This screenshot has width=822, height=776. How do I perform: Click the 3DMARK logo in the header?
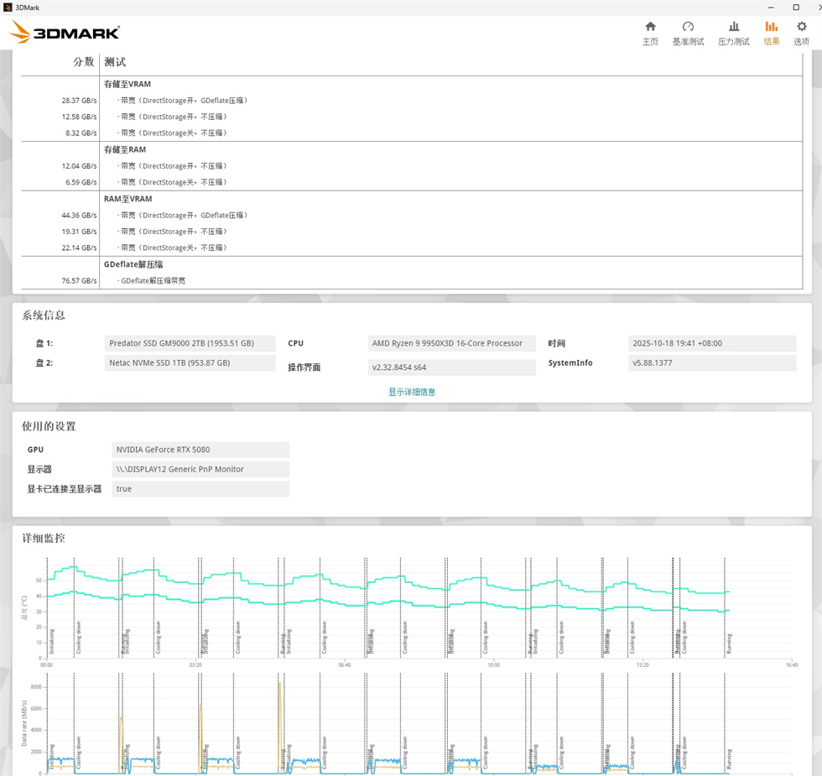point(65,34)
